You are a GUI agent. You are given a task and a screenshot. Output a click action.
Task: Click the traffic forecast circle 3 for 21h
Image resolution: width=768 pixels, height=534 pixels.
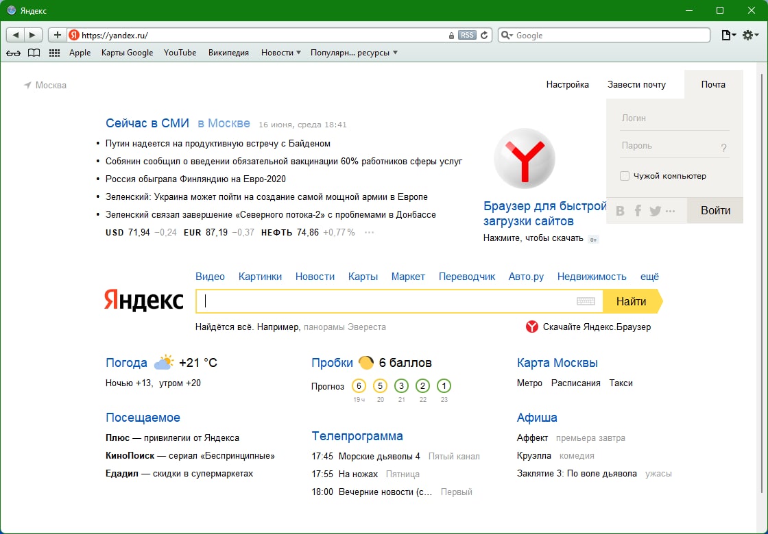(402, 386)
